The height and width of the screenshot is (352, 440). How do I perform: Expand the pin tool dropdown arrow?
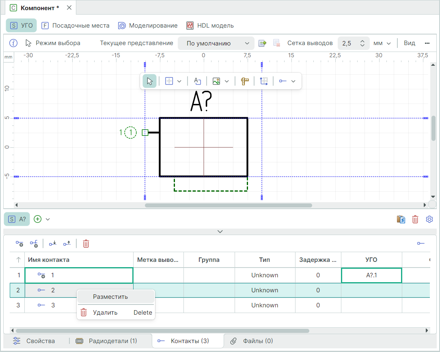293,81
